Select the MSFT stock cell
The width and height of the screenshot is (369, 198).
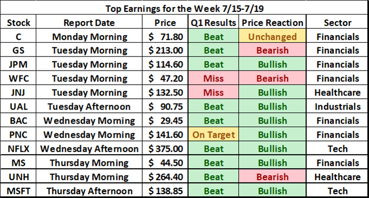[x=18, y=191]
